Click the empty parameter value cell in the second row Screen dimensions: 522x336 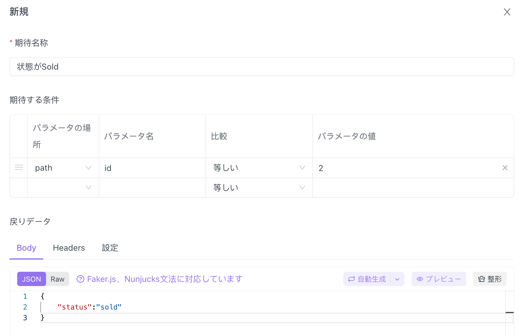pos(413,188)
